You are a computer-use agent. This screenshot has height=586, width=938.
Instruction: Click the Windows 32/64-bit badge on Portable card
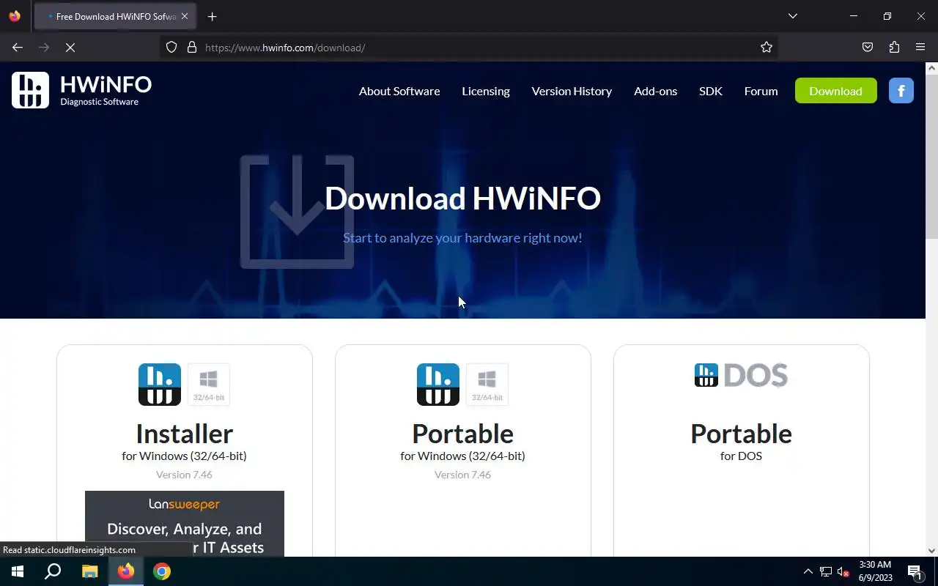[487, 385]
